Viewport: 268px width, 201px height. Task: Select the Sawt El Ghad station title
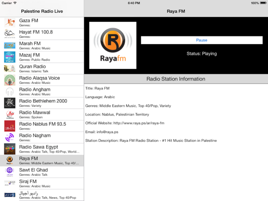(x=33, y=170)
